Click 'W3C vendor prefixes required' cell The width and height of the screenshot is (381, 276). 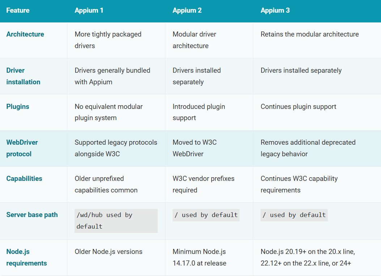point(203,184)
